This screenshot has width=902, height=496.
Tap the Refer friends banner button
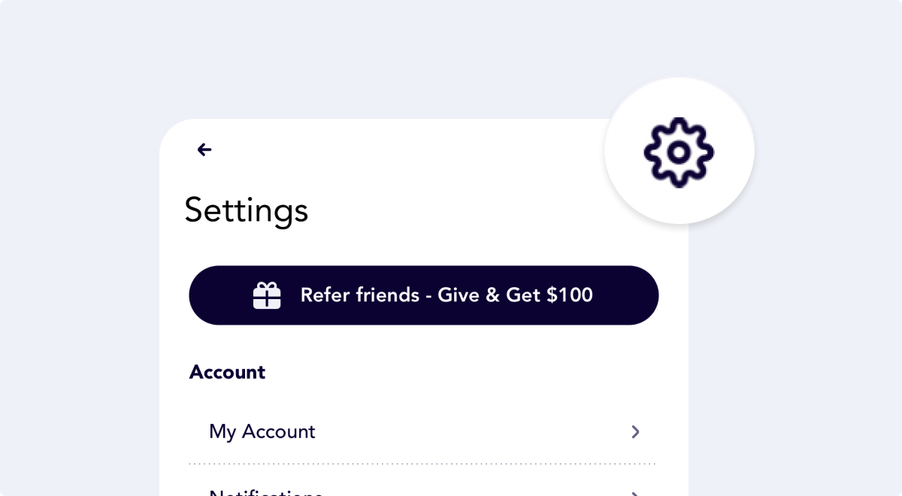pos(424,295)
